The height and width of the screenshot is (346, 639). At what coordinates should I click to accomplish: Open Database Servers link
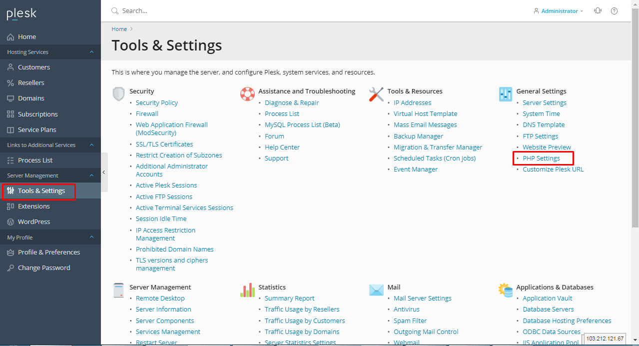(548, 309)
